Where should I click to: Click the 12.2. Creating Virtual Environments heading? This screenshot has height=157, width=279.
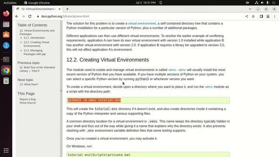tap(108, 60)
